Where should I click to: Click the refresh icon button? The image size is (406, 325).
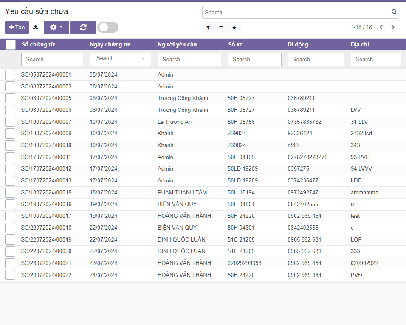point(83,27)
